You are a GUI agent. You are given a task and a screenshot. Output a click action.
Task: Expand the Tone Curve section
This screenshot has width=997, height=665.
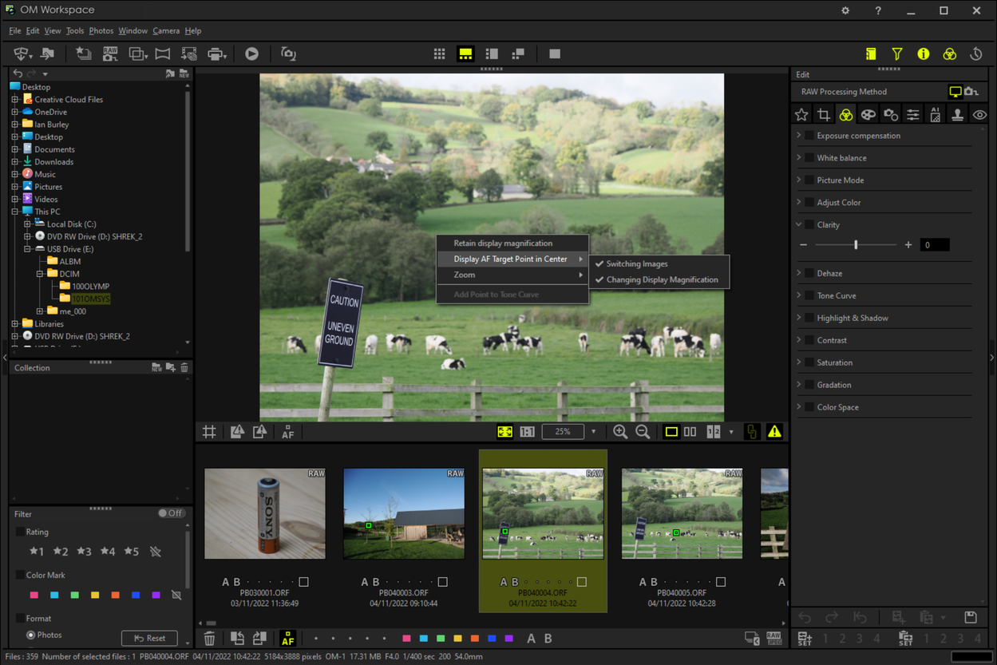(799, 295)
